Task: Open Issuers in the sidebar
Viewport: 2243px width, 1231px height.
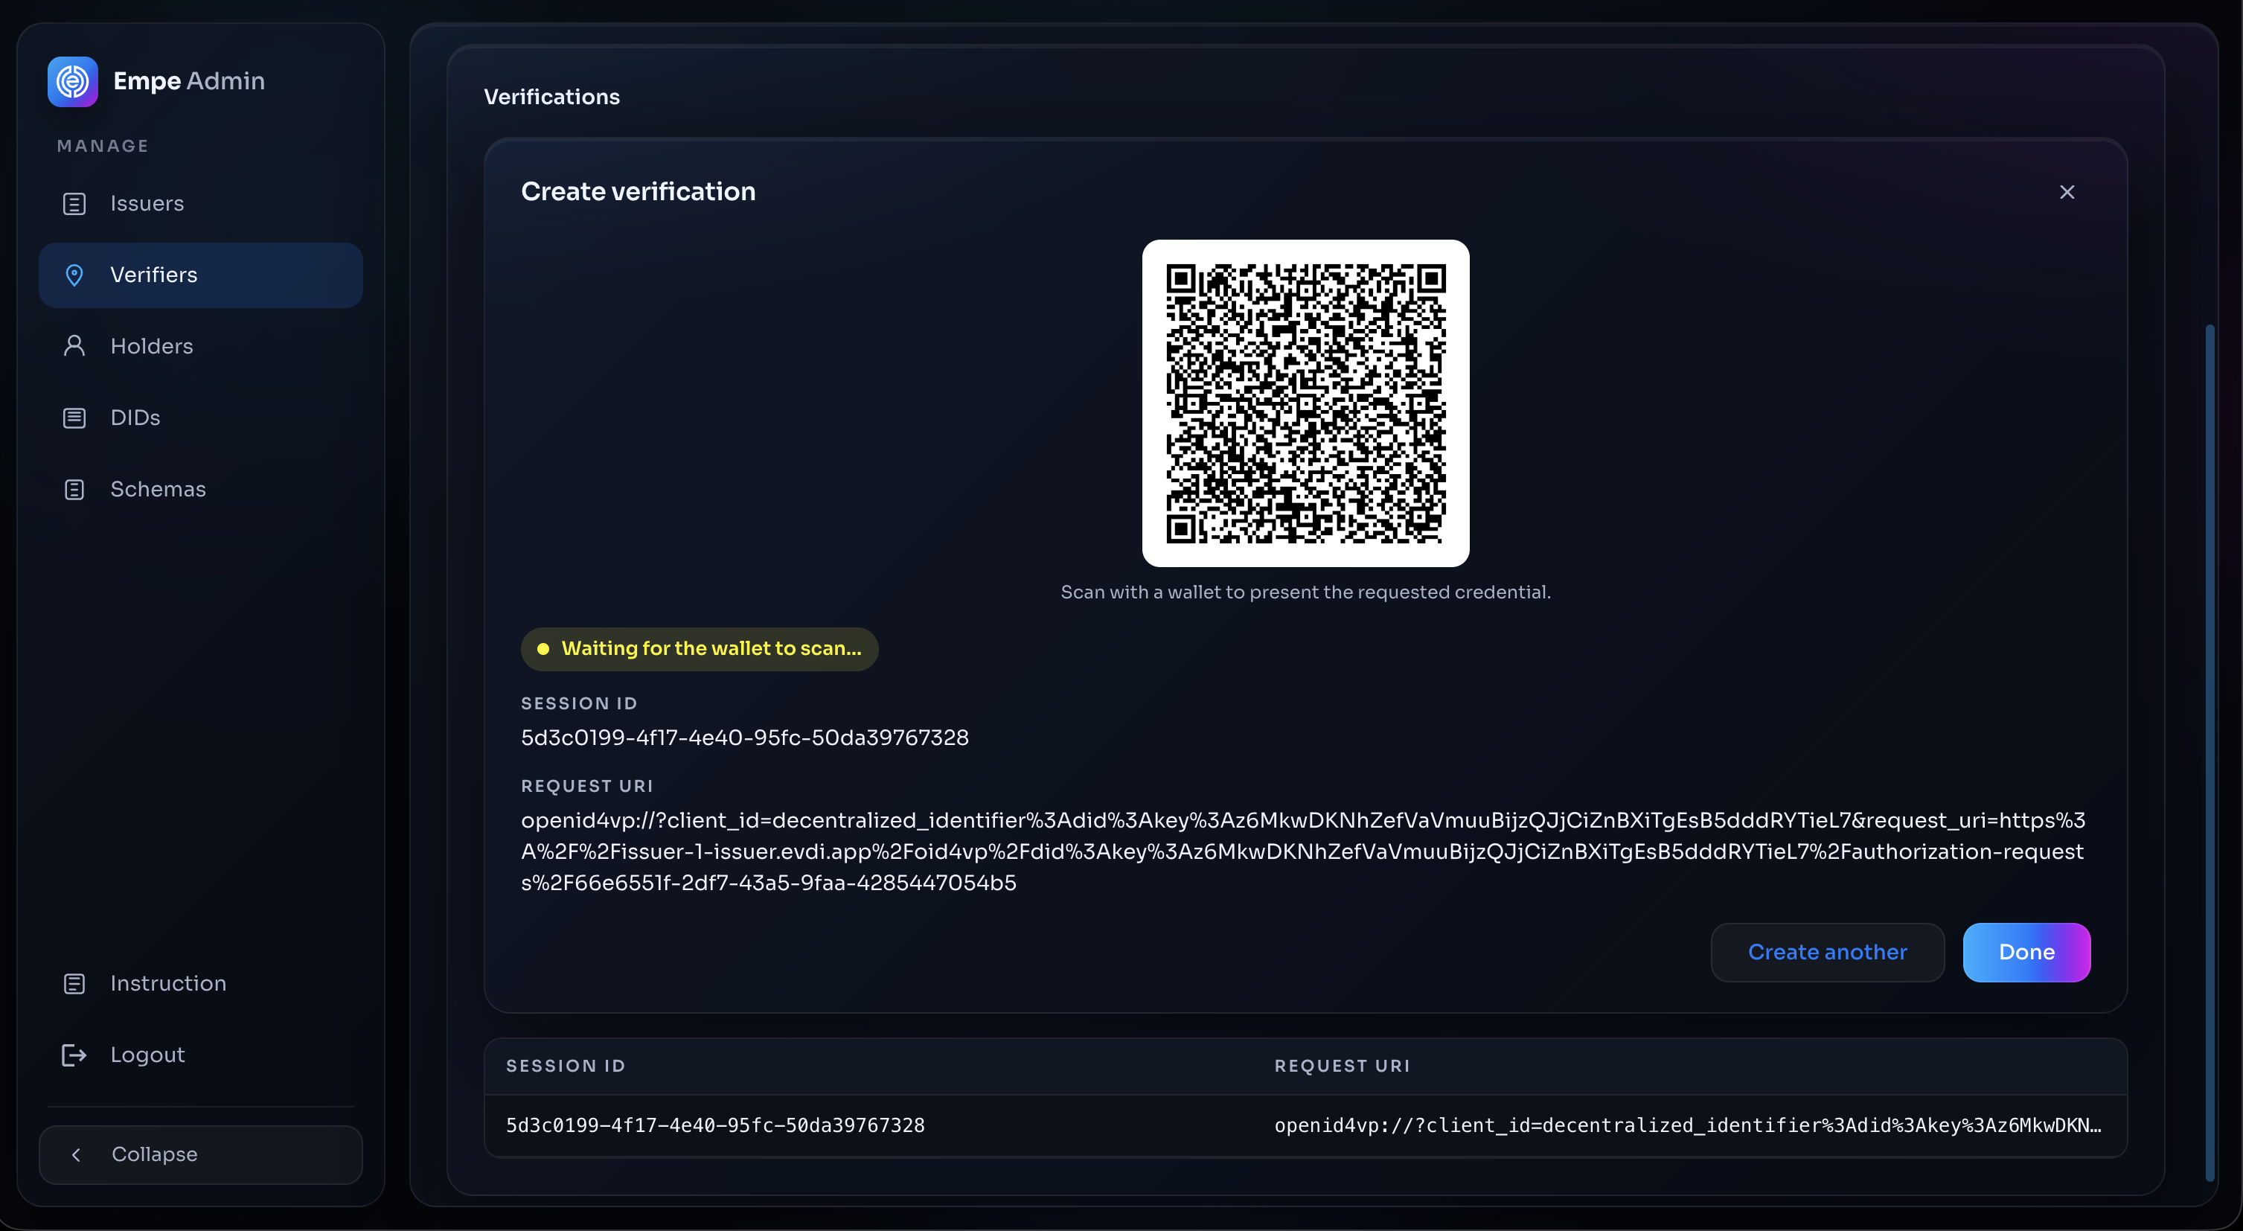Action: tap(200, 204)
